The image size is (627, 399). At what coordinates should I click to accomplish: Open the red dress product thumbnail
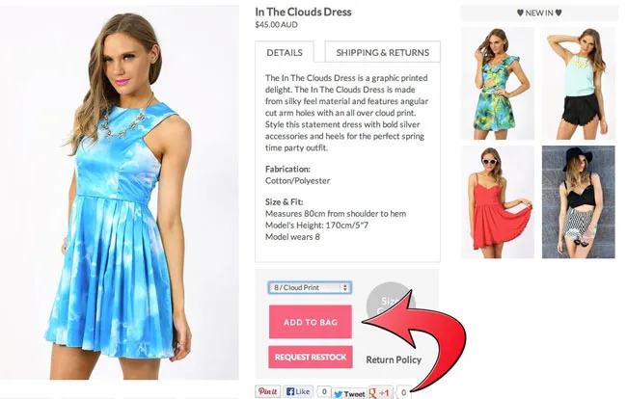[x=498, y=202]
